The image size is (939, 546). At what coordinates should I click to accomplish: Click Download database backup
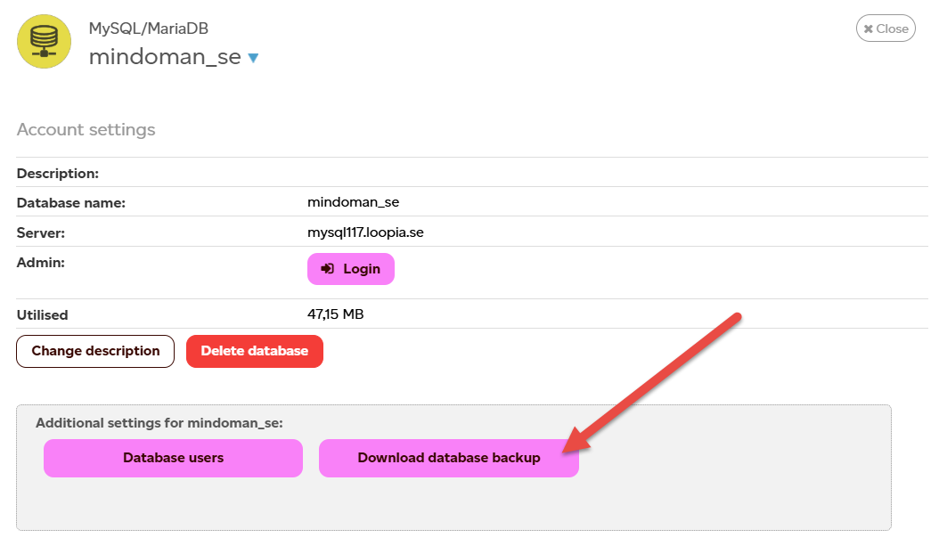(x=449, y=458)
